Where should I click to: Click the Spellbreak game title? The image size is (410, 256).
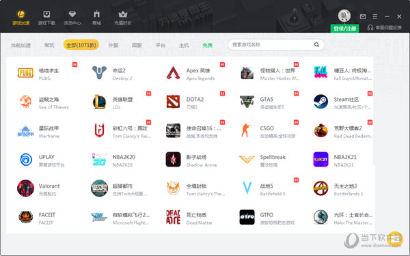pyautogui.click(x=273, y=157)
